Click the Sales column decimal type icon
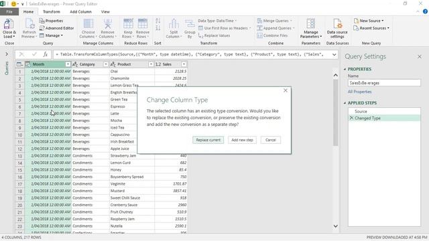The height and width of the screenshot is (241, 429). 158,64
